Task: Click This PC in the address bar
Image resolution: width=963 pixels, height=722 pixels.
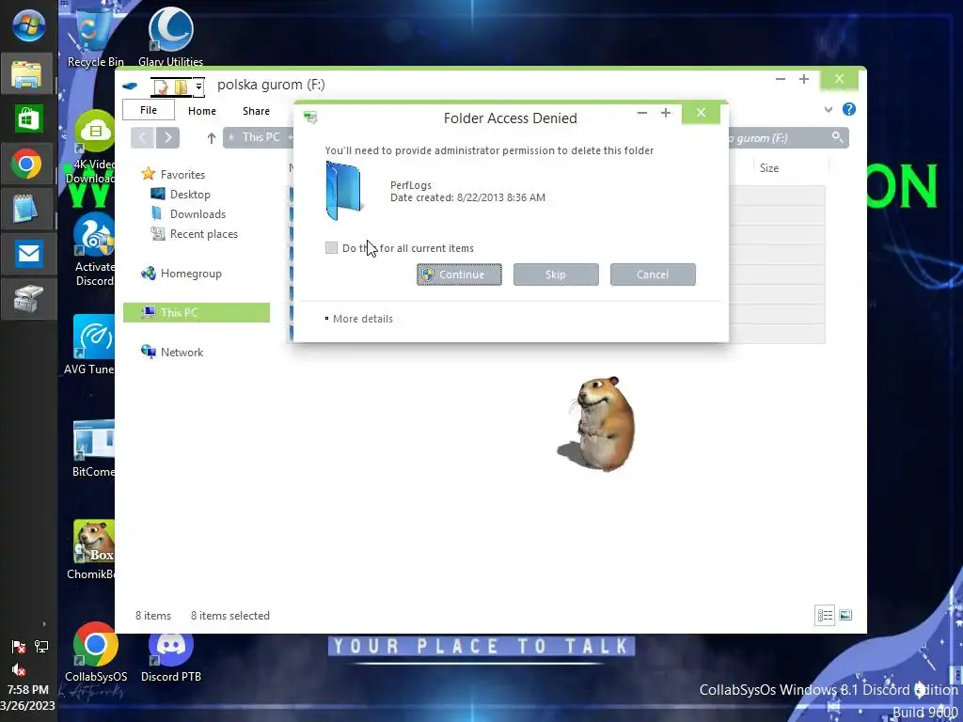Action: [x=261, y=137]
